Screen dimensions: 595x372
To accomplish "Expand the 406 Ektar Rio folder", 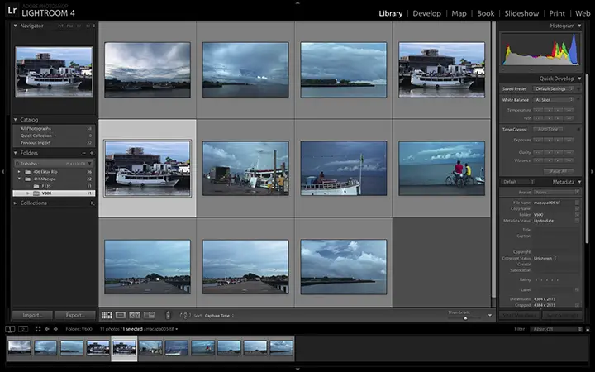I will tap(19, 172).
